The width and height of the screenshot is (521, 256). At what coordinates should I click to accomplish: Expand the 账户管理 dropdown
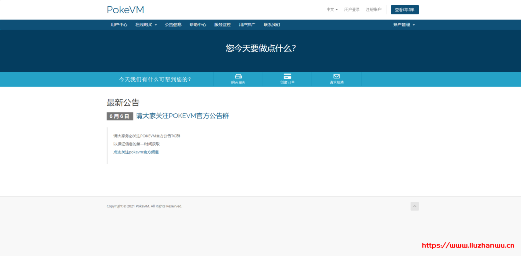pos(404,25)
